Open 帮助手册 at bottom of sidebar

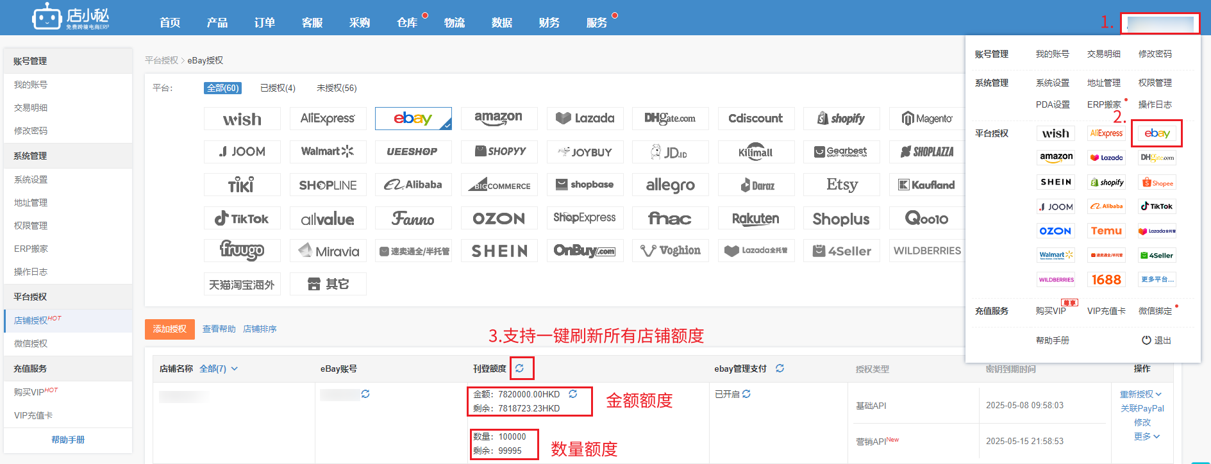(68, 440)
